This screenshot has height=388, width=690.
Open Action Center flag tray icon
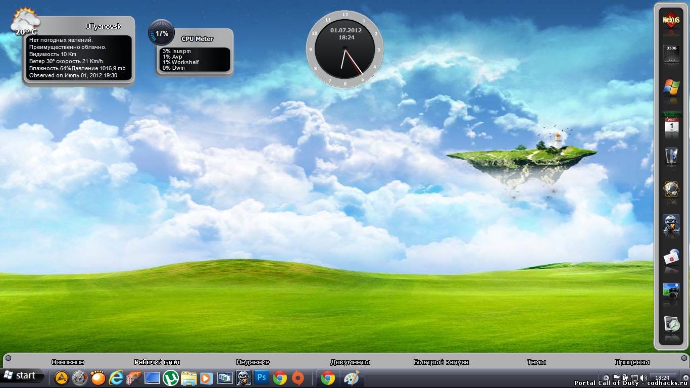pyautogui.click(x=616, y=377)
